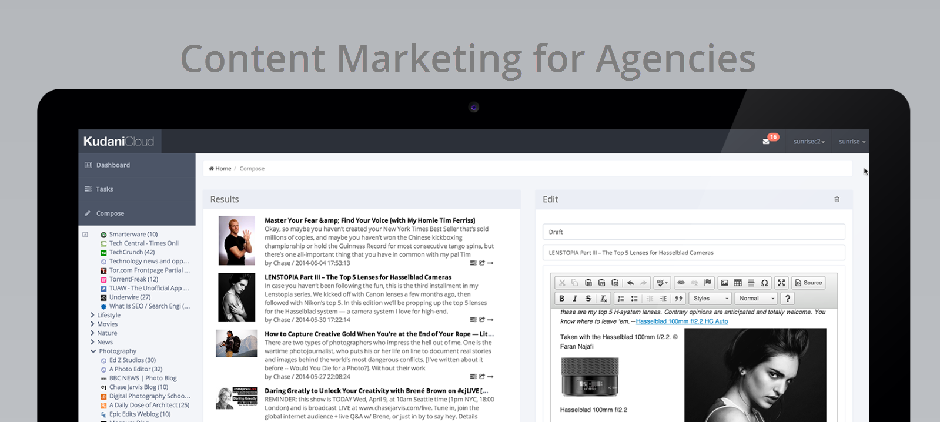The image size is (940, 422).
Task: Insert a numbered list
Action: [x=621, y=299]
